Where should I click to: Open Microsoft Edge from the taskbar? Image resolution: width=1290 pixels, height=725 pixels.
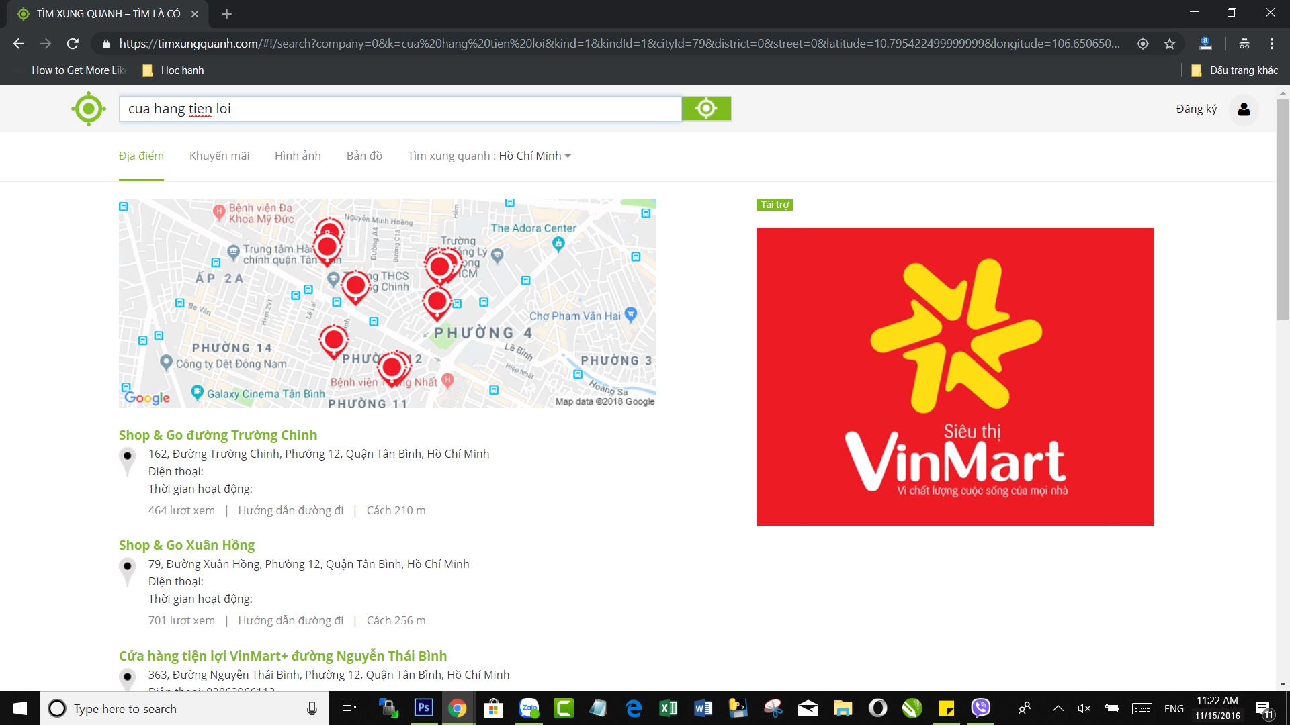click(634, 708)
